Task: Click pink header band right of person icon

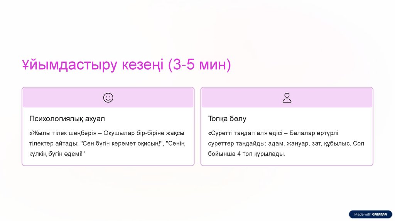Action: click(332, 98)
